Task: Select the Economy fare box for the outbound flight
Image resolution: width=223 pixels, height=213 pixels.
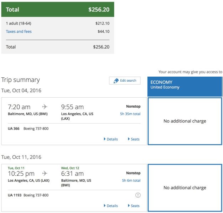Action: pos(185,121)
